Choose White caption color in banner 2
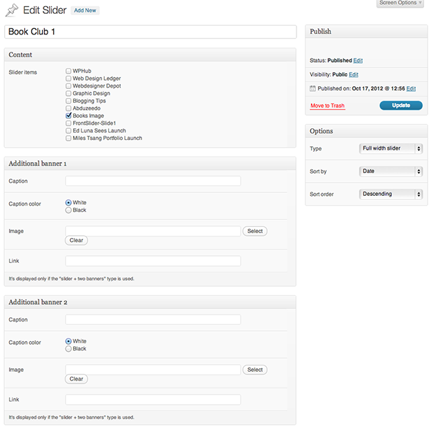 coord(68,341)
